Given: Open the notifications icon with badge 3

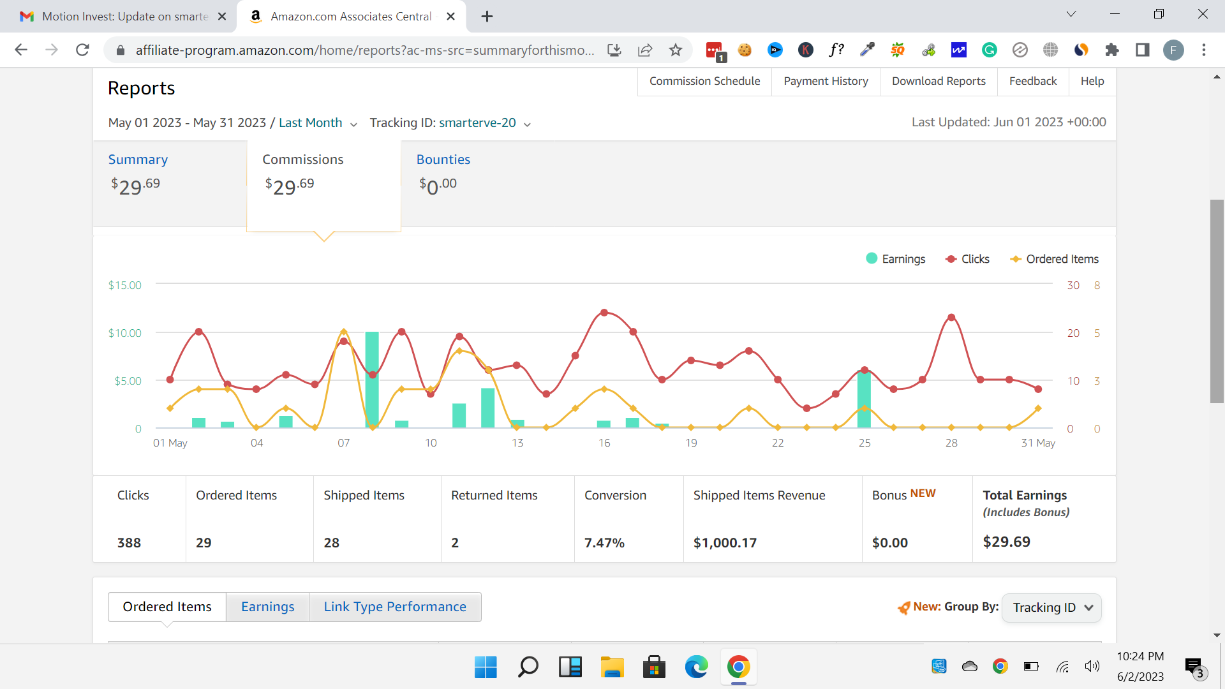Looking at the screenshot, I should [1194, 667].
